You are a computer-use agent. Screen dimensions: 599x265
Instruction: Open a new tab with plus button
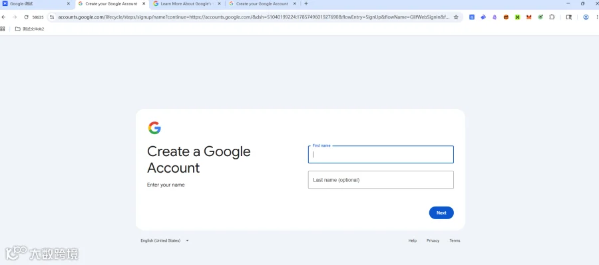(306, 4)
